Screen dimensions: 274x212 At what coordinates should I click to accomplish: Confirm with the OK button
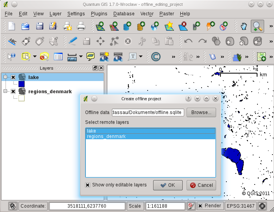pos(168,185)
